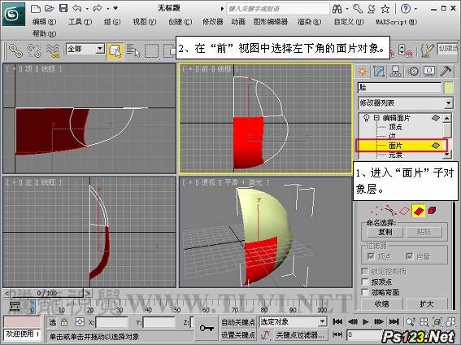461x345 pixels.
Task: Choose rectangular selection region icon
Action: pyautogui.click(x=152, y=51)
